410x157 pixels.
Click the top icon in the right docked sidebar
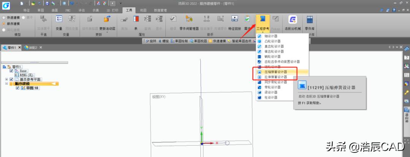click(407, 48)
